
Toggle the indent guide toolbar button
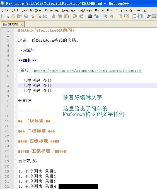pyautogui.click(x=148, y=16)
